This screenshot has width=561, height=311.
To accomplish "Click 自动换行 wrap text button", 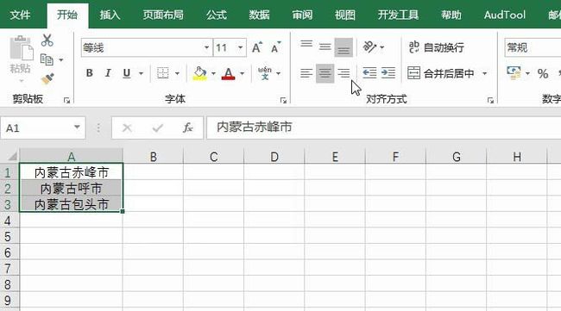I will (x=437, y=47).
